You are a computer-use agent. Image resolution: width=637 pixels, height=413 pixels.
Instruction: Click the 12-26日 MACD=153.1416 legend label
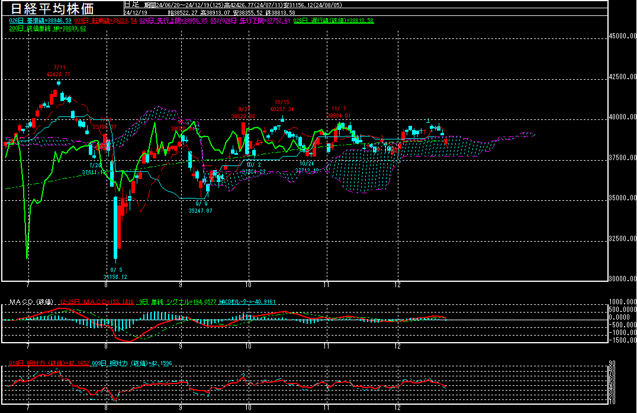coord(96,302)
